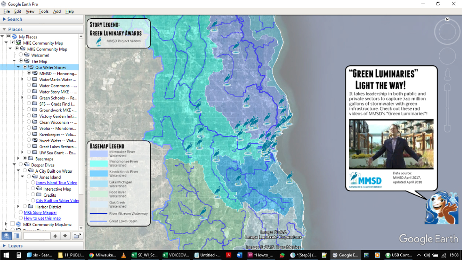This screenshot has width=462, height=260.
Task: Click the Places tree scrollbar down arrow
Action: pyautogui.click(x=81, y=228)
